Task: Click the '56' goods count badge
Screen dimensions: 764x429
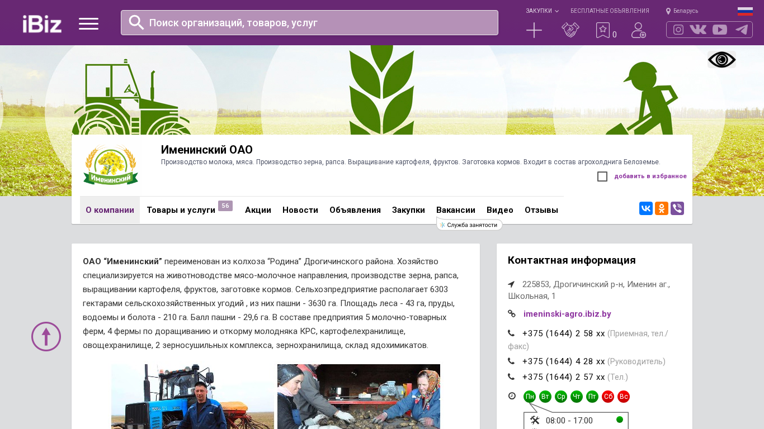Action: tap(225, 206)
